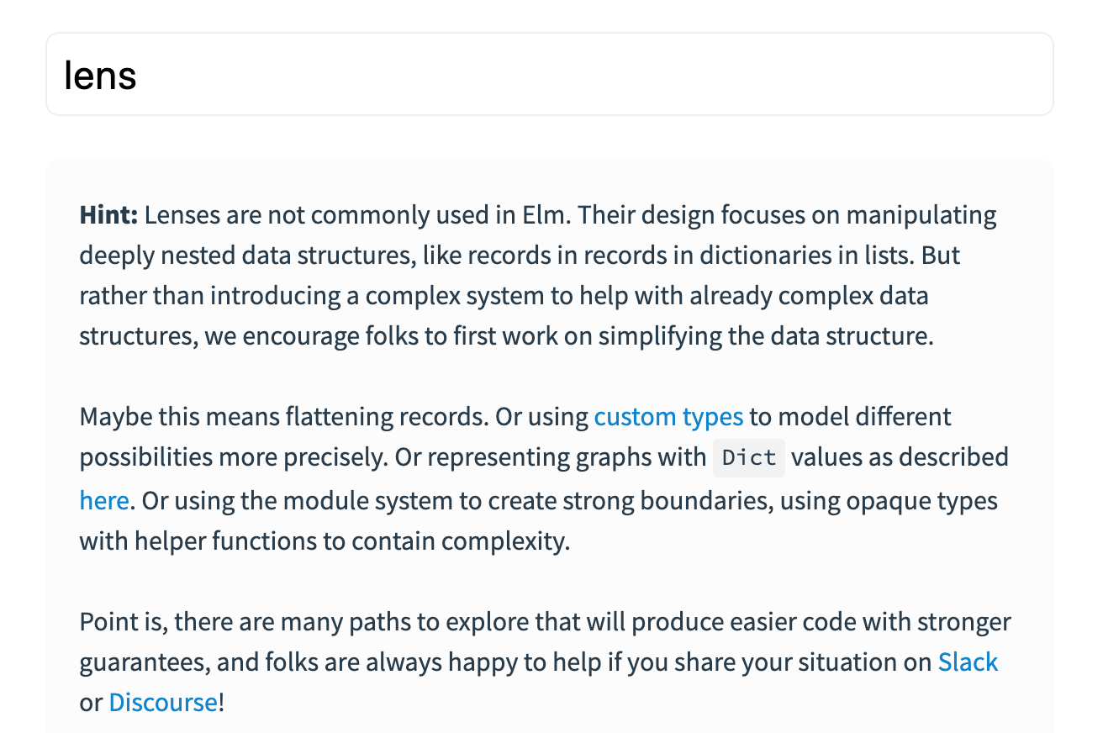Open the "custom types" link
The image size is (1103, 733).
pos(668,417)
